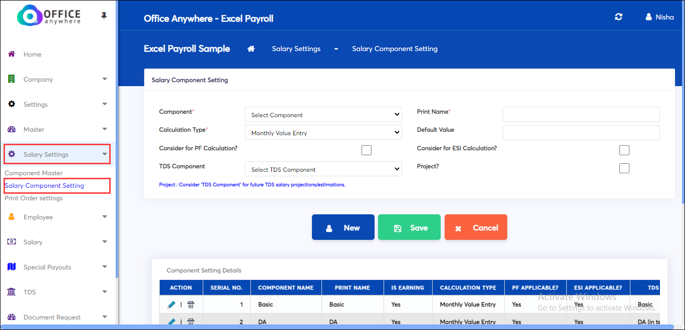Open the Calculation Type dropdown
The width and height of the screenshot is (685, 330).
pos(323,132)
